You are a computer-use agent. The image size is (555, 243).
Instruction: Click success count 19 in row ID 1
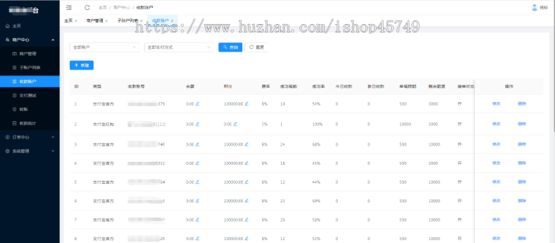[282, 104]
